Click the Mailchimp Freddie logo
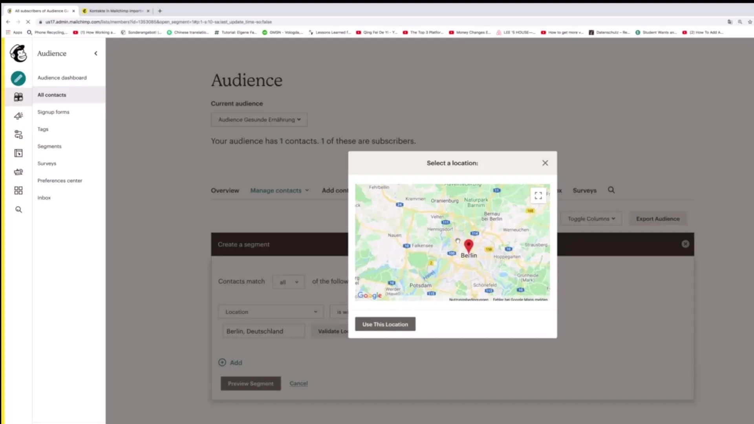 18,53
